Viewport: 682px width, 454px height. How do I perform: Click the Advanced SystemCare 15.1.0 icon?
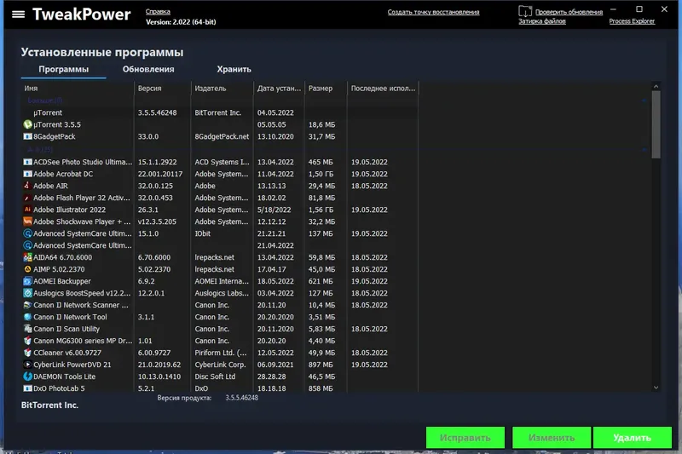(x=27, y=233)
